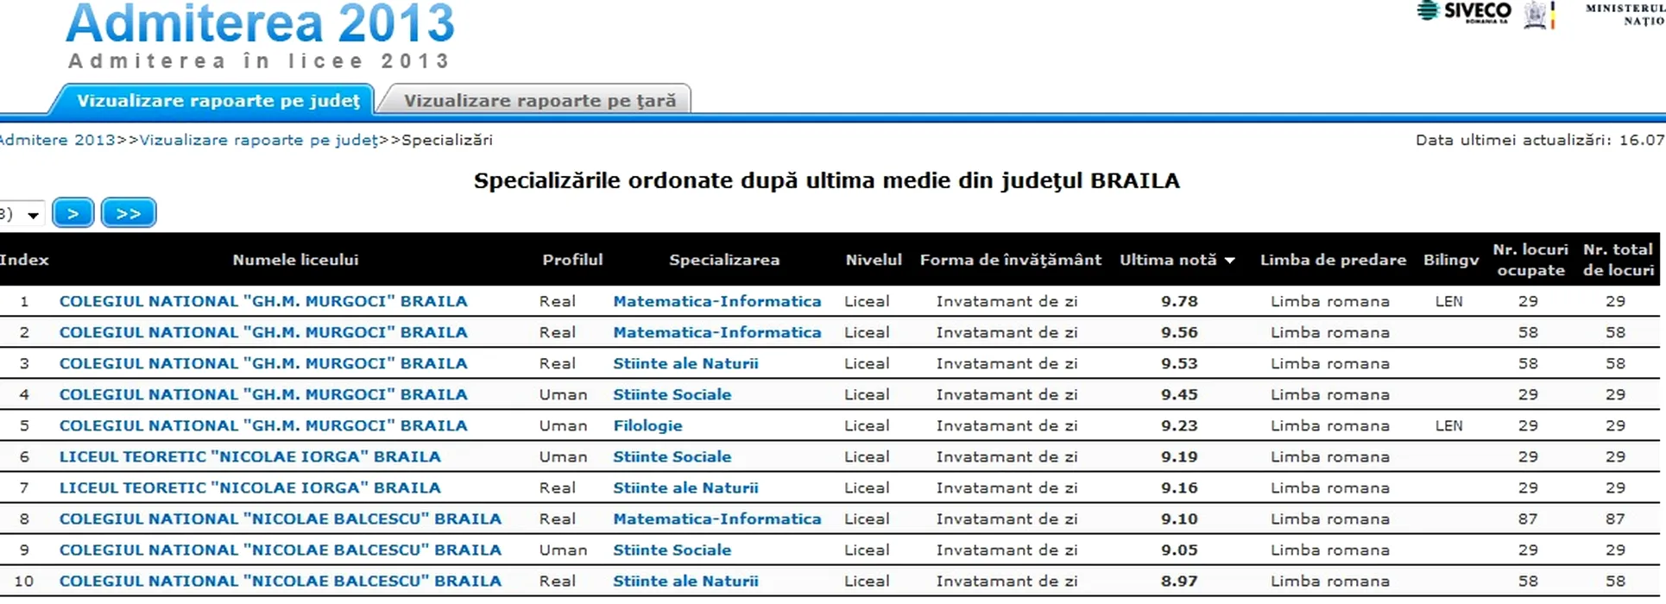Click the SIVECO logo icon
Image resolution: width=1666 pixels, height=604 pixels.
(1464, 12)
